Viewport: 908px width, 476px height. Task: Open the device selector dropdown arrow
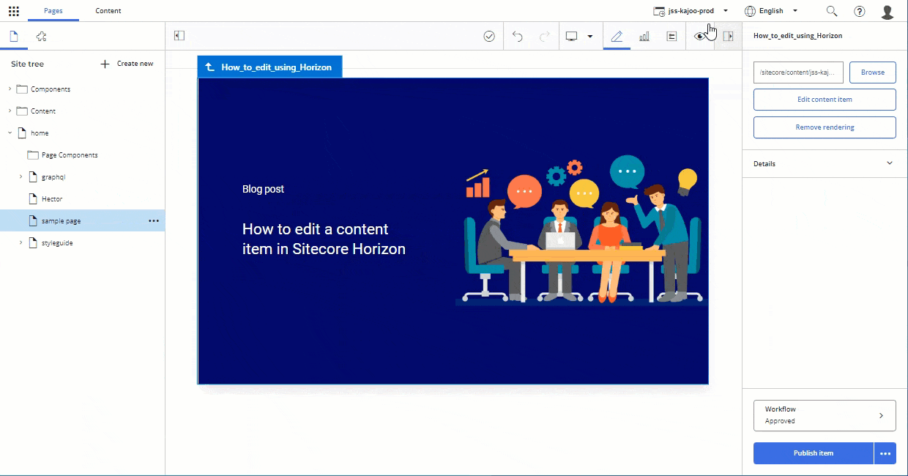(590, 36)
